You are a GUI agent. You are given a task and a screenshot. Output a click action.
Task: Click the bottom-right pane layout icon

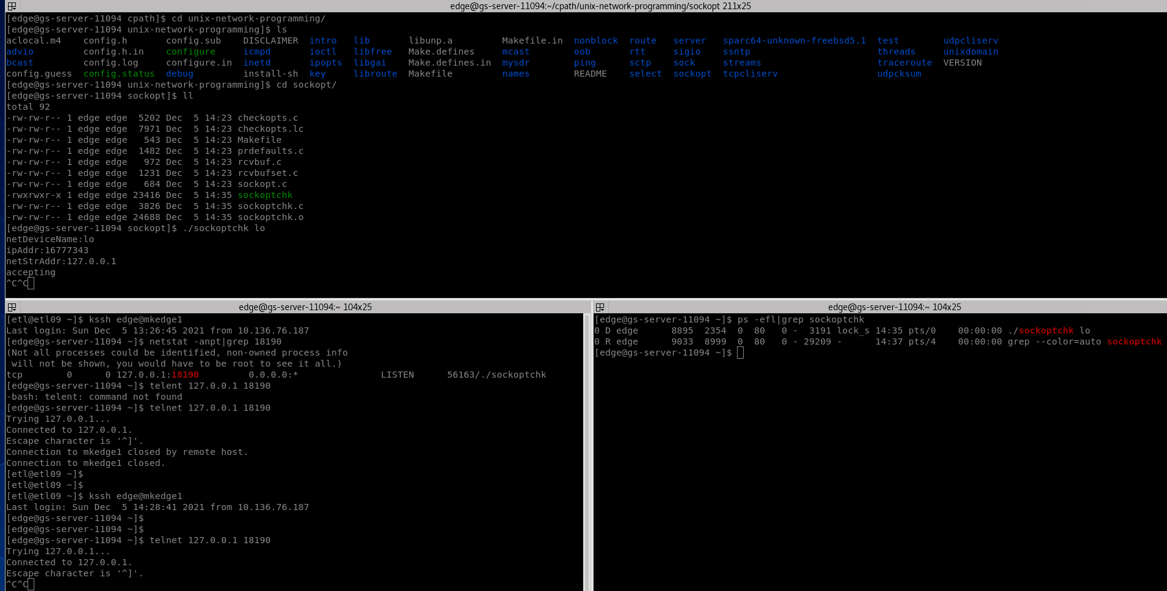600,307
